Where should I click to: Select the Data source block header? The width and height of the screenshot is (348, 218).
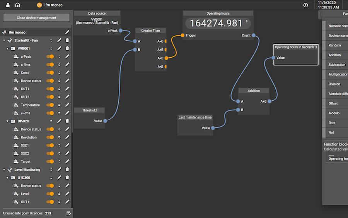pyautogui.click(x=97, y=13)
